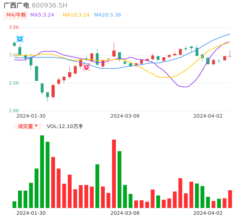Click the 2024-04-02 date under volume chart
Image resolution: width=247 pixels, height=218 pixels.
(x=208, y=213)
